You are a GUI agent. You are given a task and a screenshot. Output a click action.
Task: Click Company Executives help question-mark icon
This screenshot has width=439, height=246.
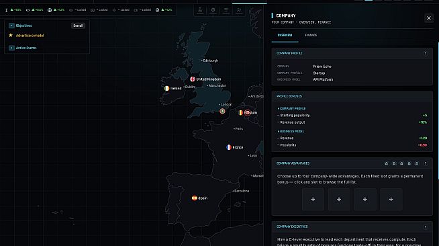(426, 227)
